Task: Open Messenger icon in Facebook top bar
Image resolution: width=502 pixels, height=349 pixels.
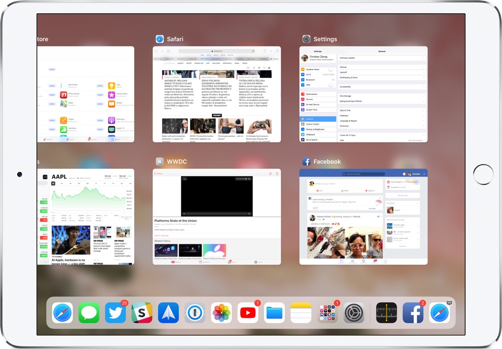Action: pos(404,174)
